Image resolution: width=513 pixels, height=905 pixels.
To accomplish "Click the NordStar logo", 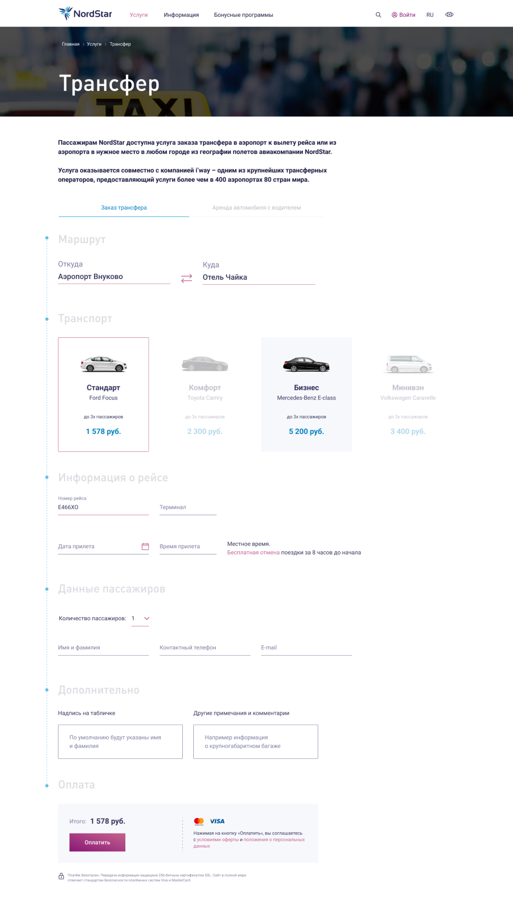I will pyautogui.click(x=85, y=14).
